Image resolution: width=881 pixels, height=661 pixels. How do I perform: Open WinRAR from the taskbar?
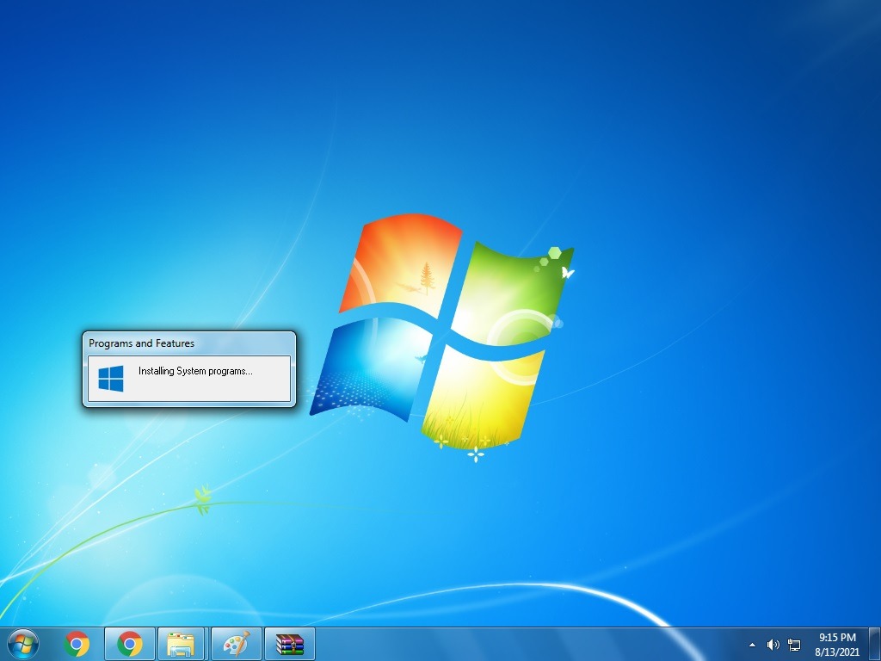coord(289,644)
